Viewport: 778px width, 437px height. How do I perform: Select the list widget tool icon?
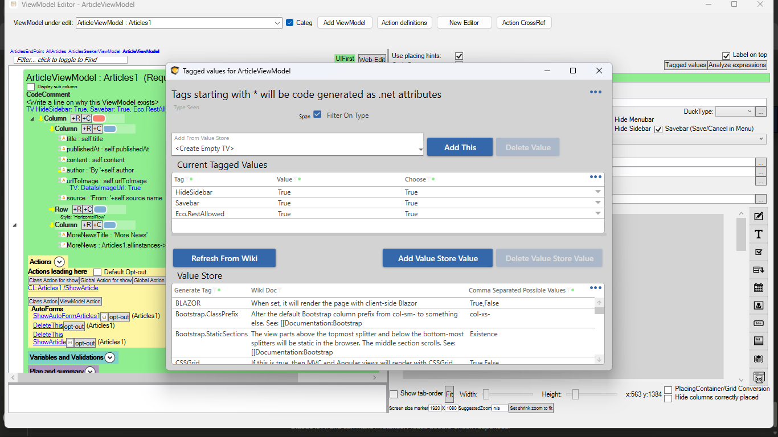(758, 341)
